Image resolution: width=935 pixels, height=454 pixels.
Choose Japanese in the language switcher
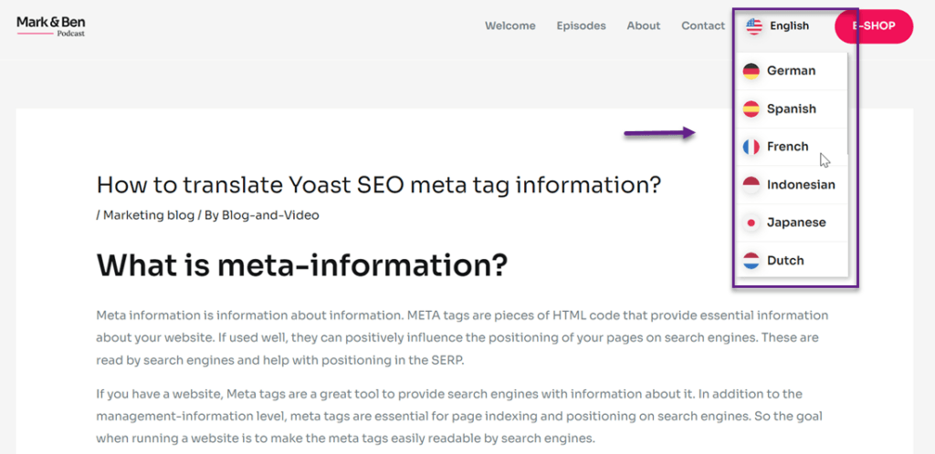point(792,222)
